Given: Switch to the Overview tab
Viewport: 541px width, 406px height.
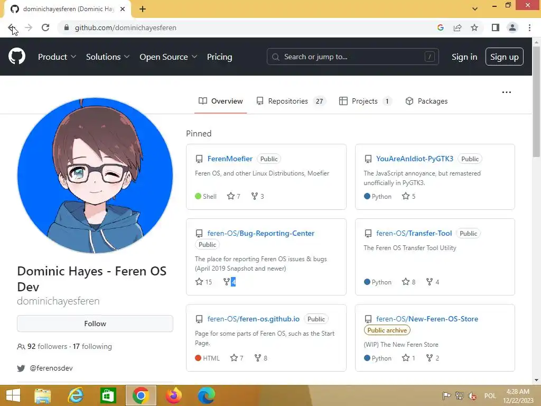Looking at the screenshot, I should click(x=220, y=101).
